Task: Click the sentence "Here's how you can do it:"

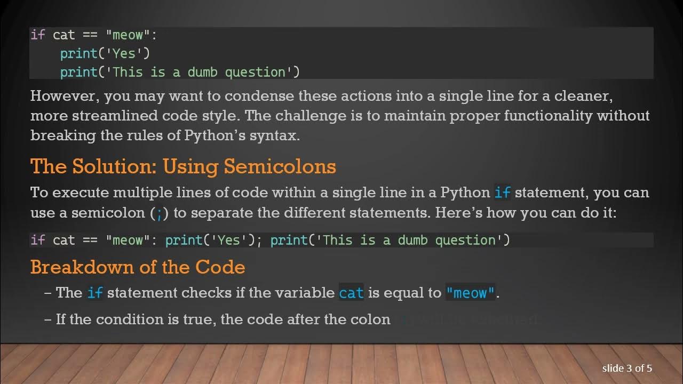Action: (526, 213)
